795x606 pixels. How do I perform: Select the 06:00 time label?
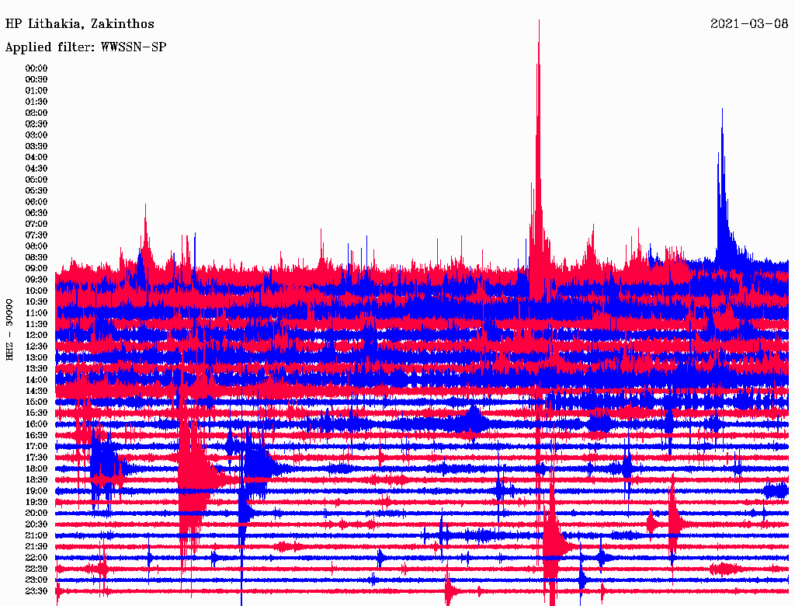tap(36, 202)
